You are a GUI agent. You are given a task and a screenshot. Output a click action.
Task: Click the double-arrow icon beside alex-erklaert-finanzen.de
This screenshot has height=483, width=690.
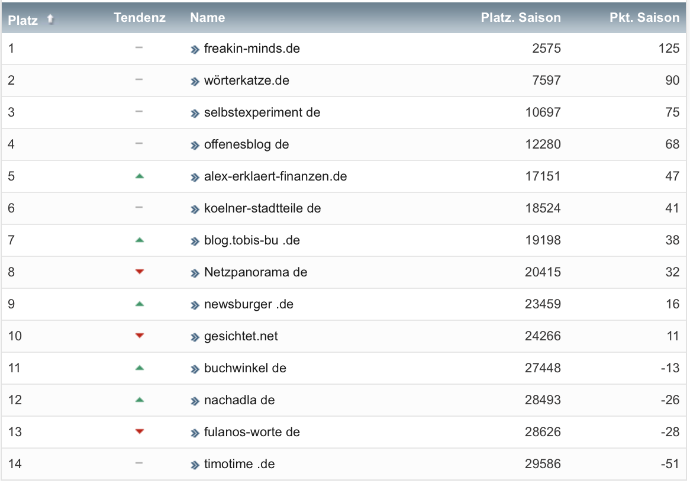(x=195, y=178)
